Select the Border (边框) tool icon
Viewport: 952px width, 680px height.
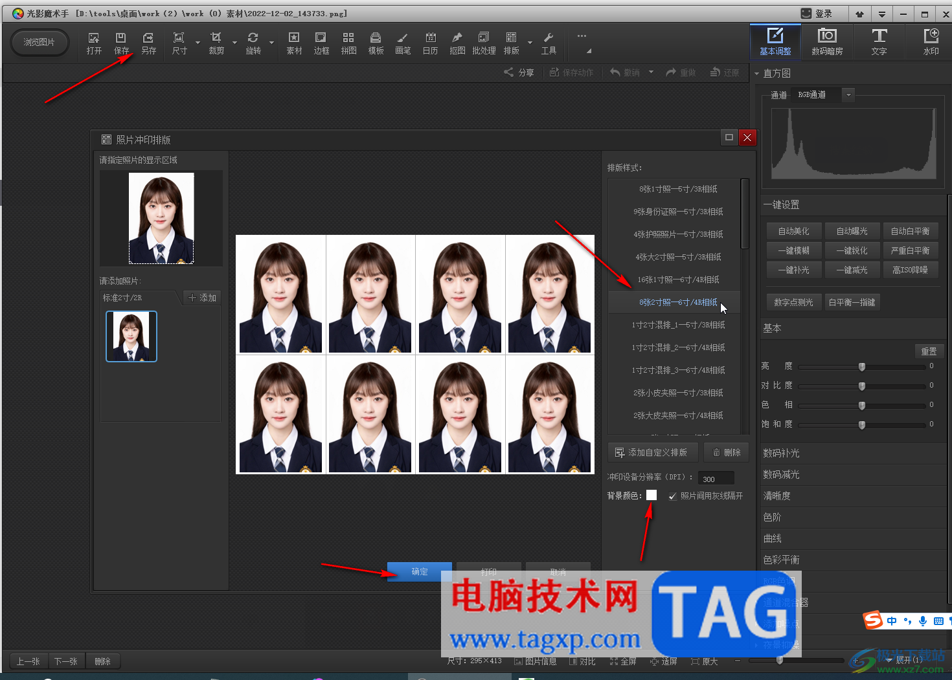(x=321, y=43)
